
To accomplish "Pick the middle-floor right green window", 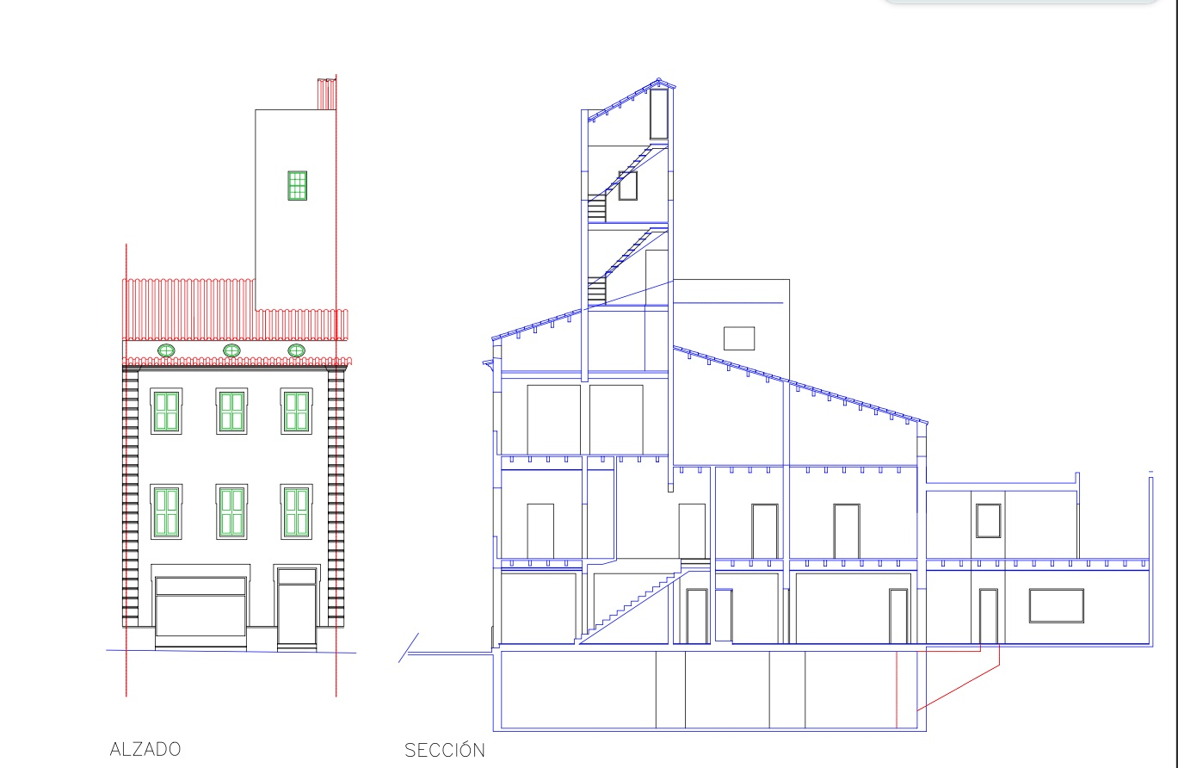I will click(296, 511).
